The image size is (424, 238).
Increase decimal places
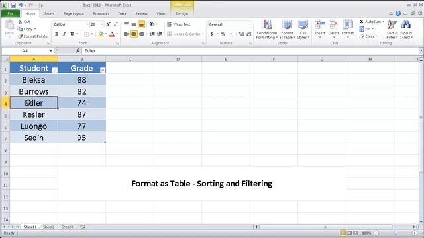(x=241, y=34)
